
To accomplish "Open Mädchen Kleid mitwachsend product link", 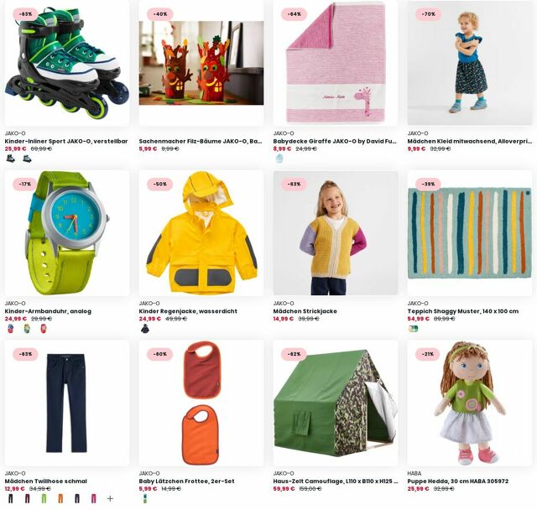I will coord(469,141).
